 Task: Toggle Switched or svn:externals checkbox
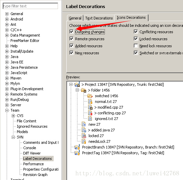(x=136, y=53)
